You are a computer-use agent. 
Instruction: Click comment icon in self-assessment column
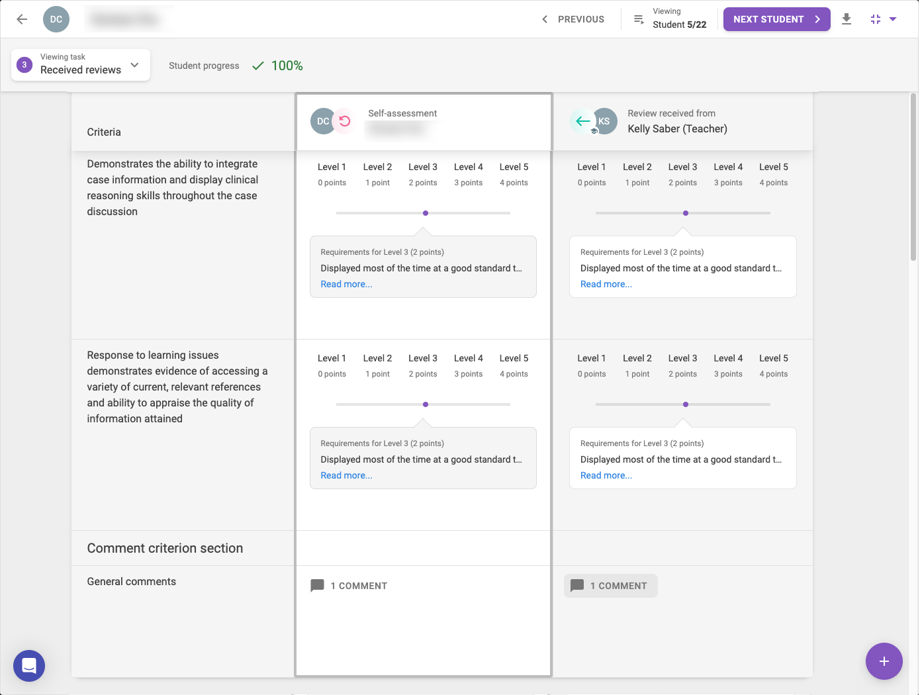[318, 586]
